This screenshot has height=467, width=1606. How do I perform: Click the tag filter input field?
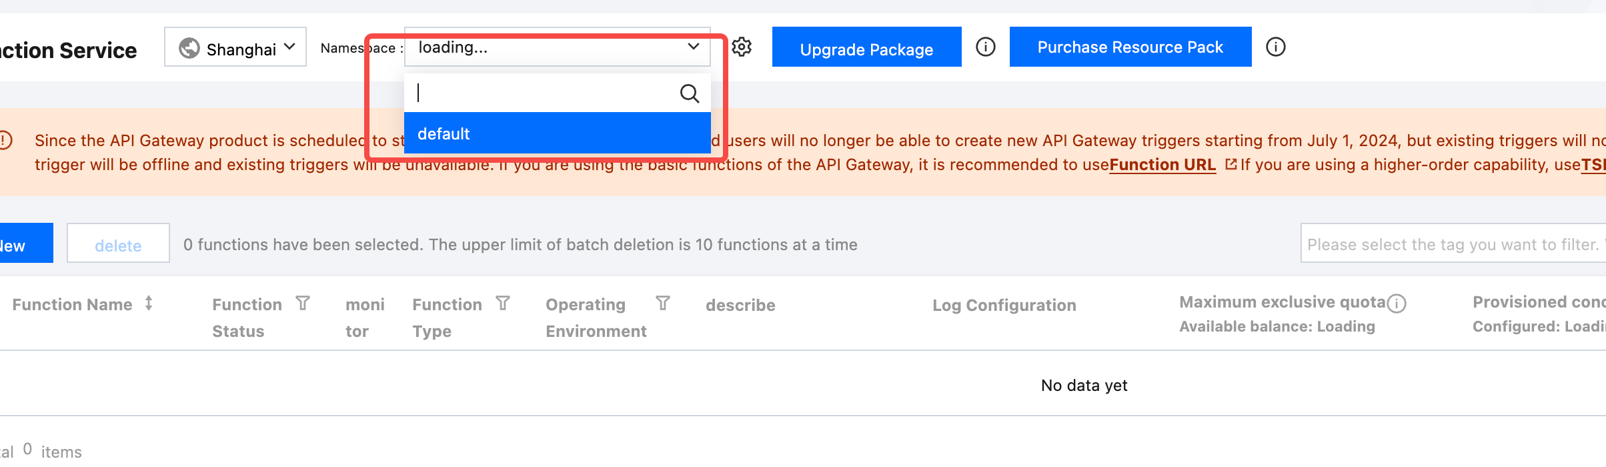1453,244
